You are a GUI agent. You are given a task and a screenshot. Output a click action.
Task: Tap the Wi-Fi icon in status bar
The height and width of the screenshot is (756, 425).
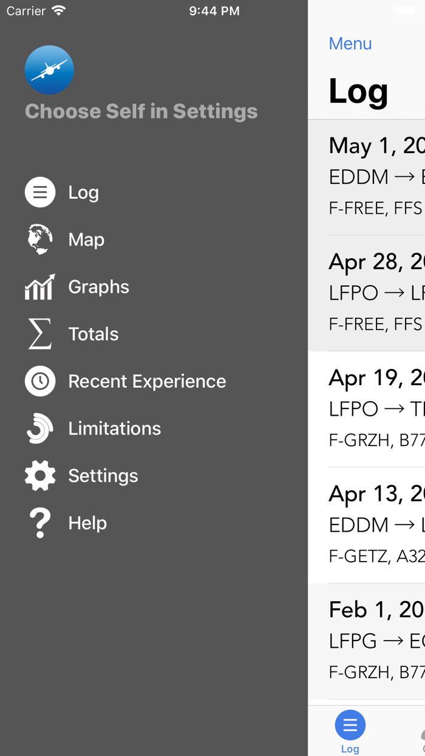pos(58,10)
